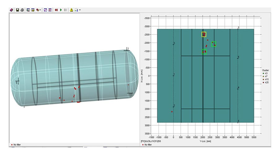This screenshot has height=155, width=279.
Task: Select the green cluster box near Y-Loc 2750
Action: (214, 44)
